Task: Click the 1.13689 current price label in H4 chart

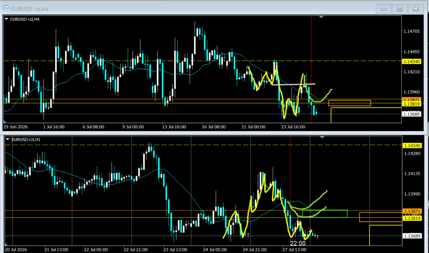Action: click(412, 114)
